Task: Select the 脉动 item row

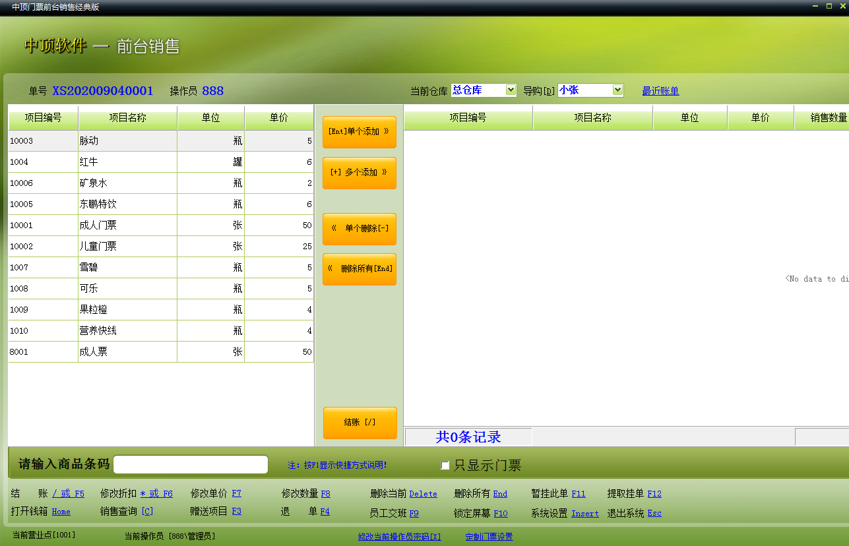Action: 161,141
